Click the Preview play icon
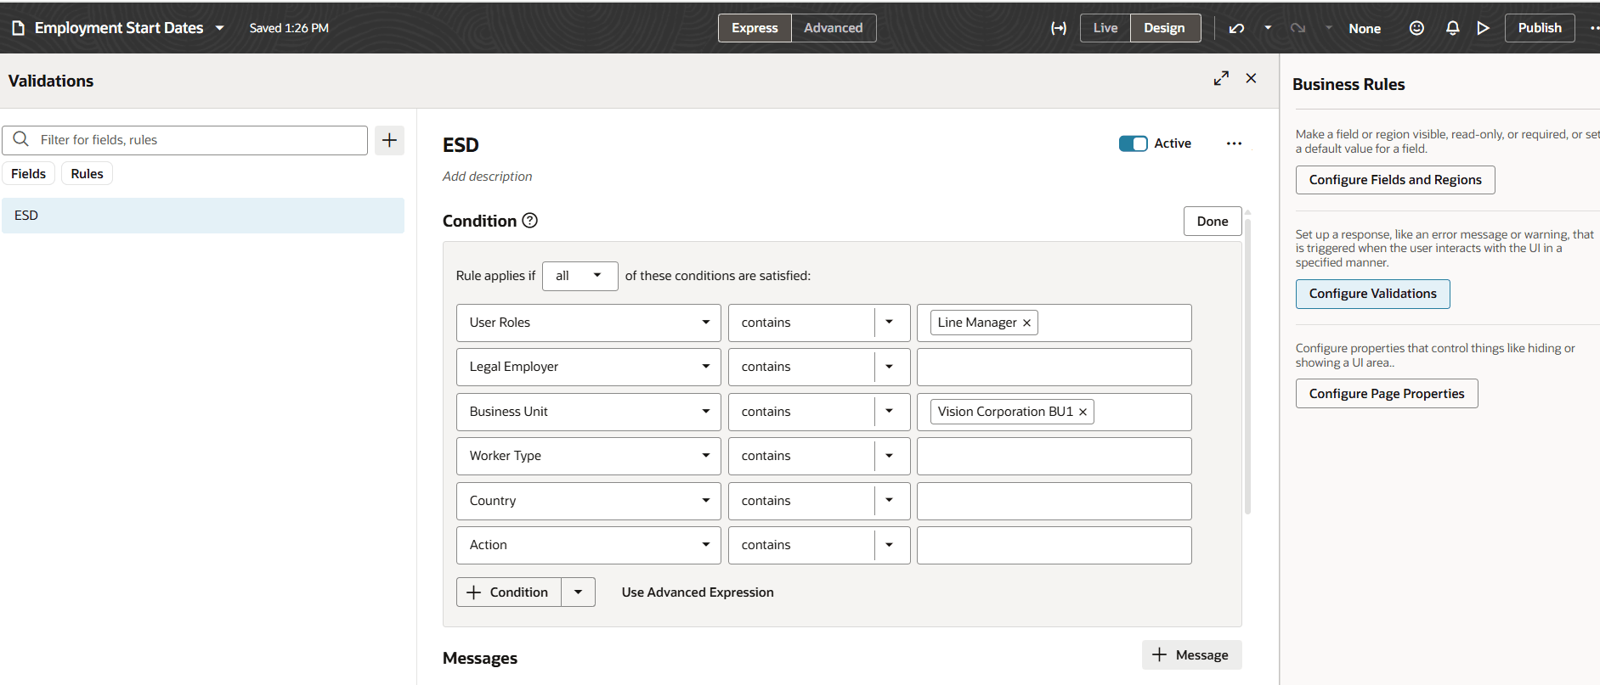The image size is (1600, 685). coord(1483,28)
